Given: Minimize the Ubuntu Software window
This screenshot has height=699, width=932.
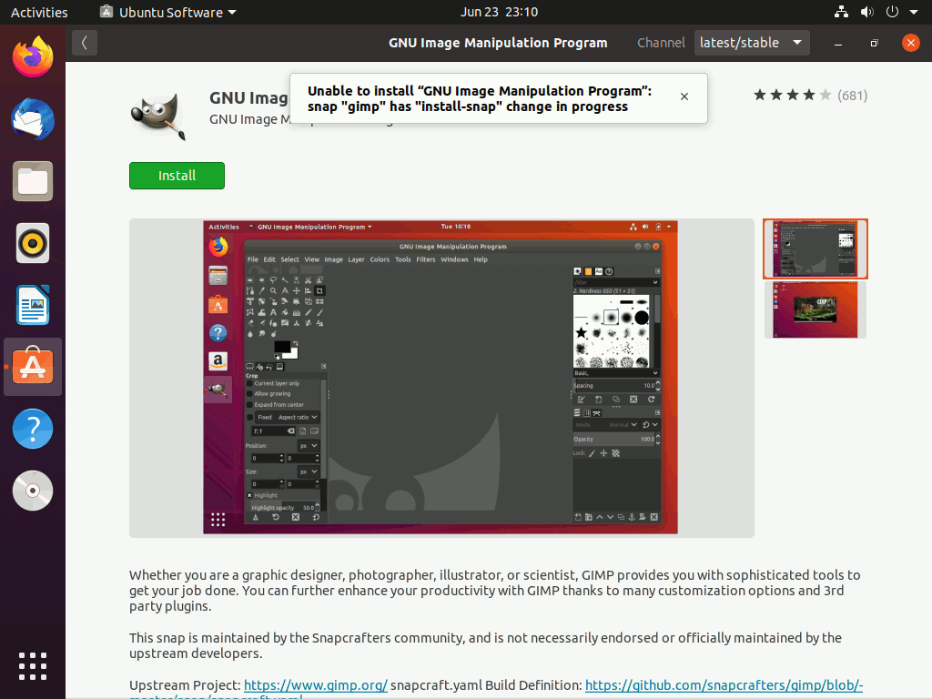Looking at the screenshot, I should point(838,44).
